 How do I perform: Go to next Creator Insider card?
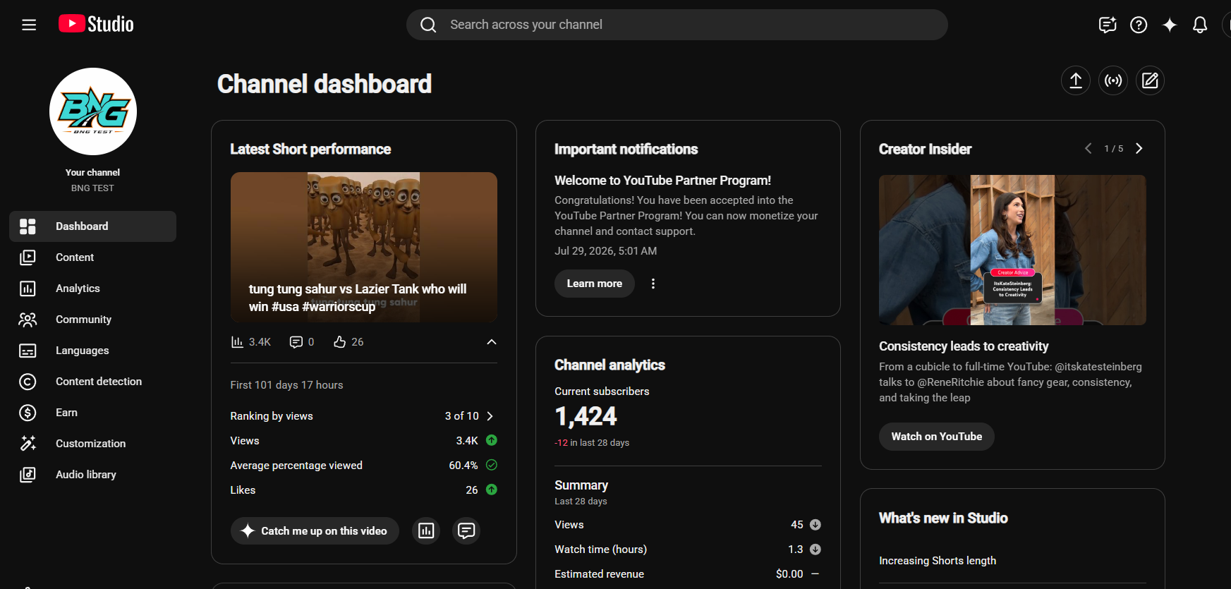click(x=1139, y=148)
